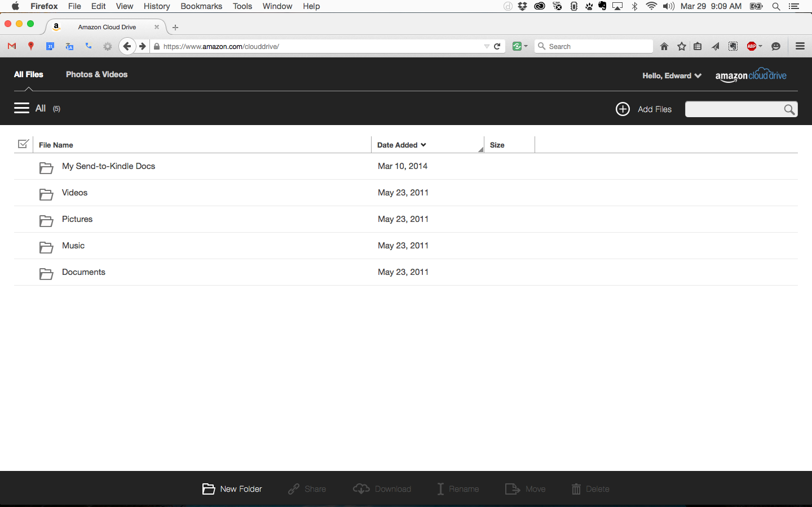
Task: Open the Adblock Plus toolbar icon
Action: point(752,47)
